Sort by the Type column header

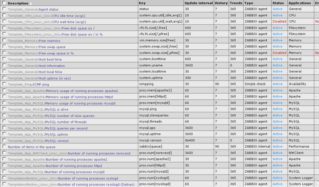(248, 3)
